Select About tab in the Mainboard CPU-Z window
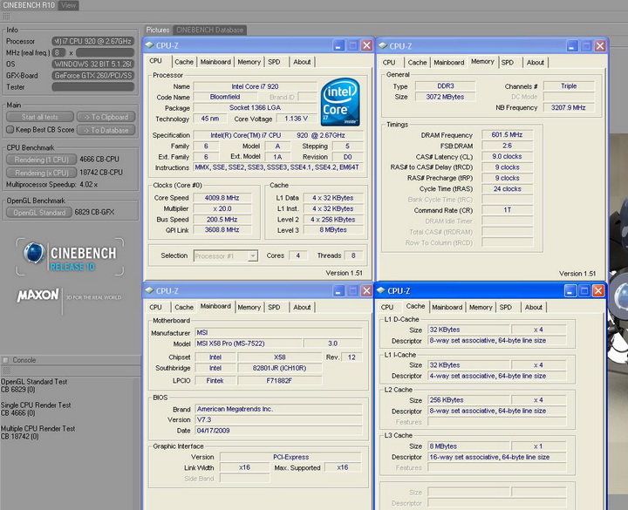This screenshot has height=510, width=628. pyautogui.click(x=302, y=307)
